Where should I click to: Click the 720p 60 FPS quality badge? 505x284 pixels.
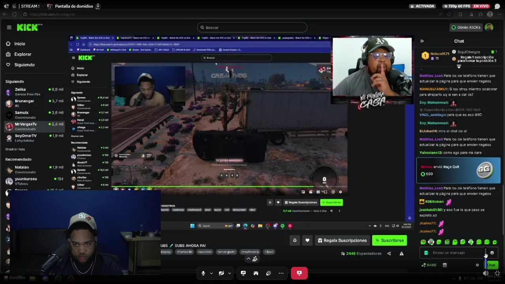pos(457,6)
